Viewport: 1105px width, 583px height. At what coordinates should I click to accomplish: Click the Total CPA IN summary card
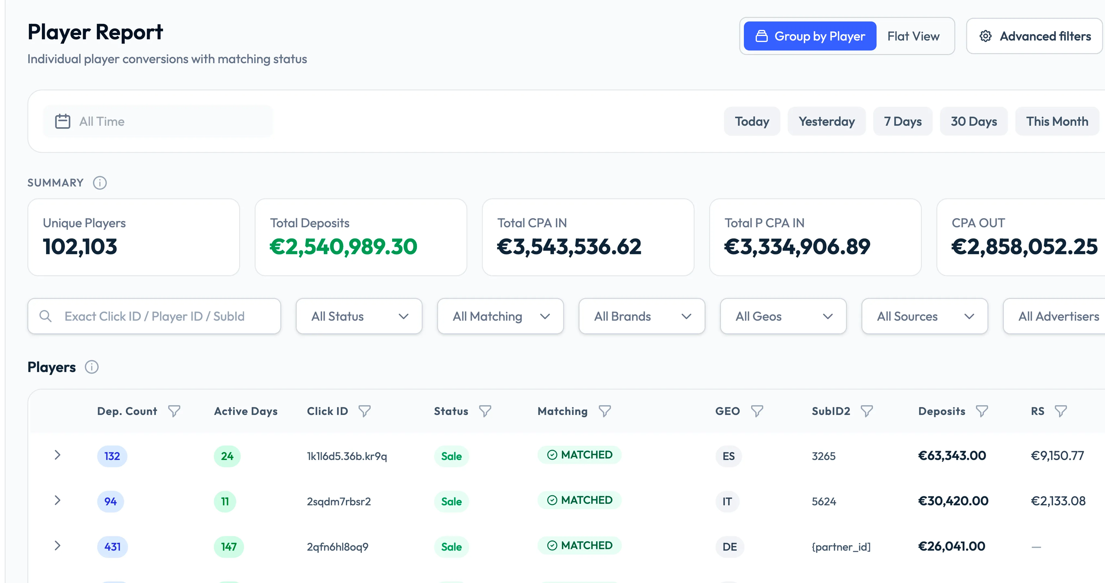[x=588, y=237]
